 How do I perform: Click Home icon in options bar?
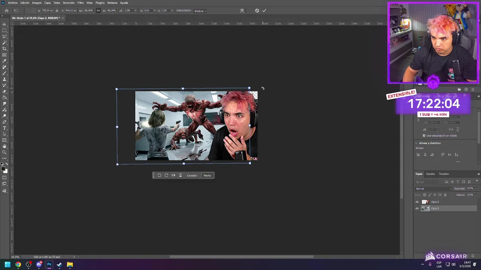[x=6, y=10]
